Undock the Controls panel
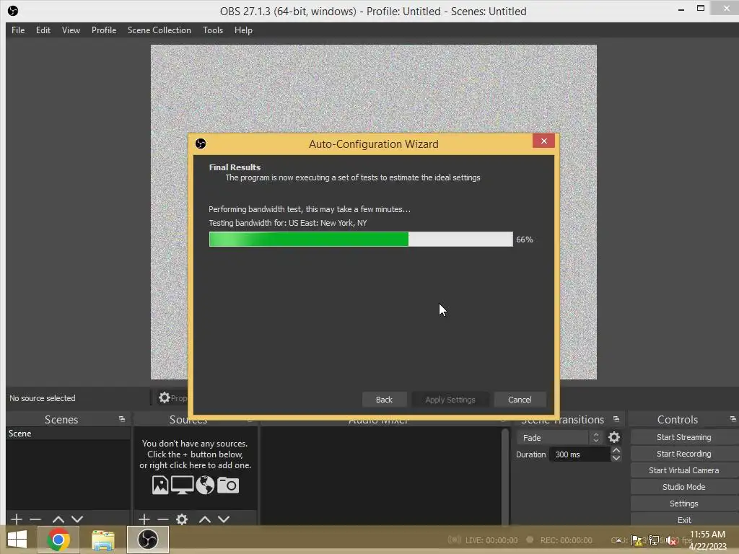The height and width of the screenshot is (554, 739). 733,419
